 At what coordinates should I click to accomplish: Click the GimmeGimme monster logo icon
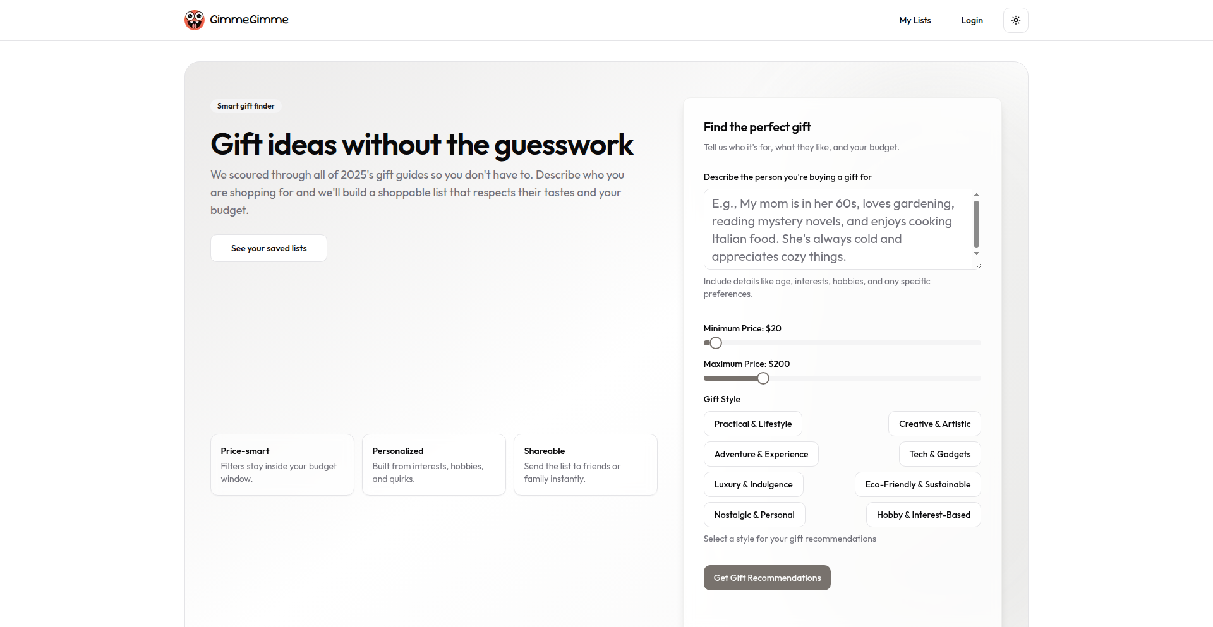[x=195, y=20]
